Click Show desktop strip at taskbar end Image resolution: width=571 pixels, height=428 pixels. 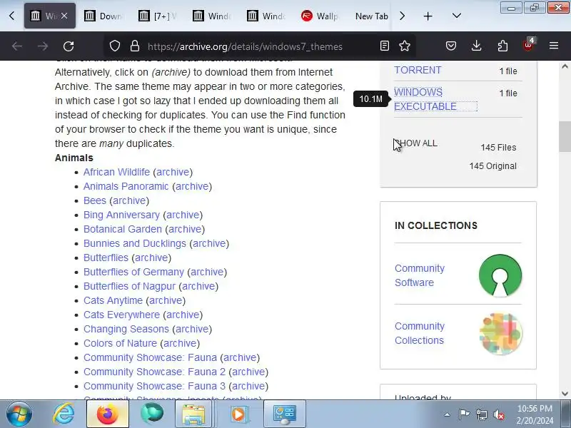click(567, 414)
